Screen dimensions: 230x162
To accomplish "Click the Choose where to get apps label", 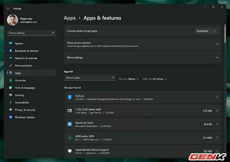I will tap(82, 31).
